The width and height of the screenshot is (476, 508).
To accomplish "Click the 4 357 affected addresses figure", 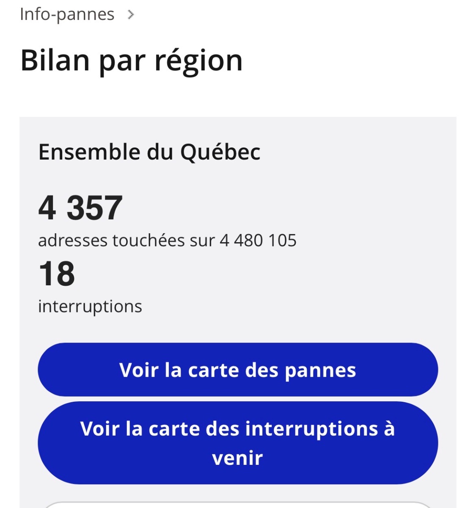I will click(80, 208).
